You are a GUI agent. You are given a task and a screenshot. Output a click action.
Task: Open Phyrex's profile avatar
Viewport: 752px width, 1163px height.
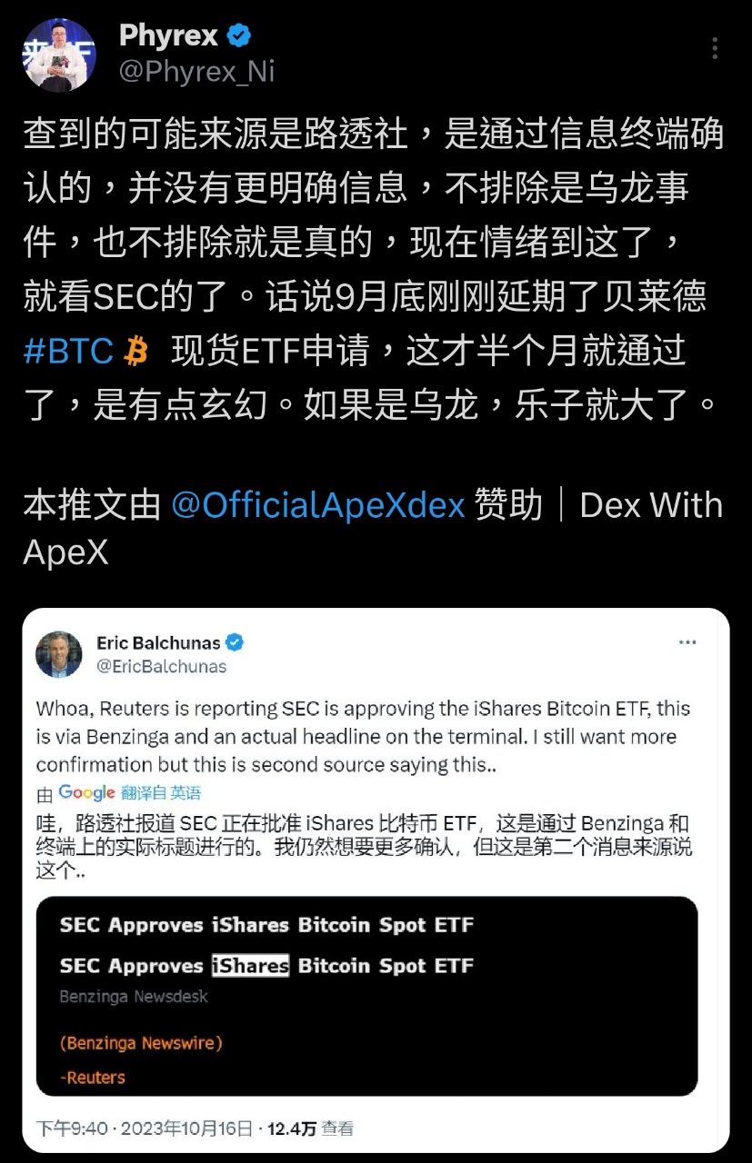pyautogui.click(x=59, y=54)
